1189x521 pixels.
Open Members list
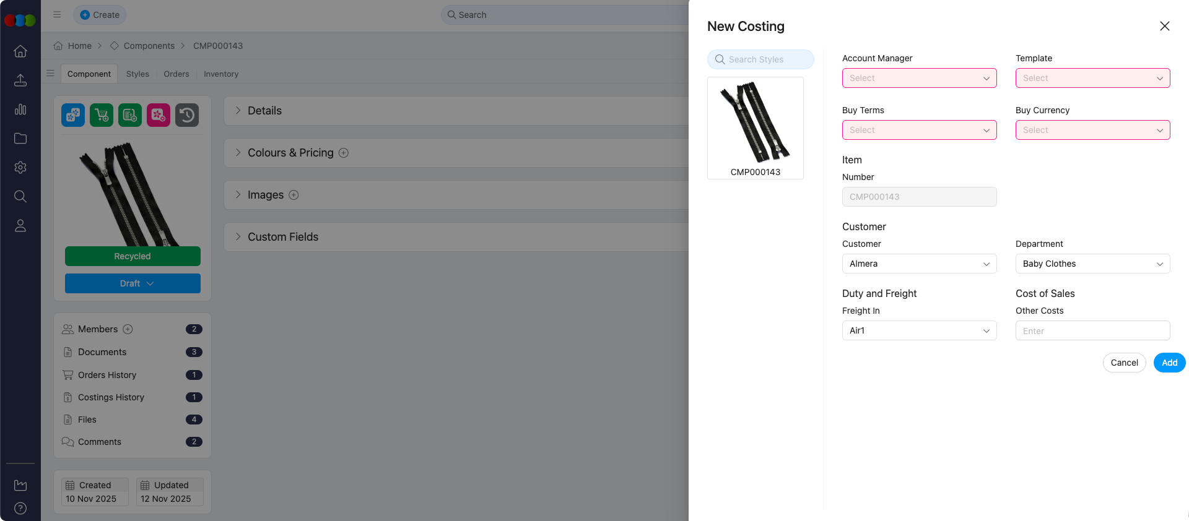pos(98,329)
